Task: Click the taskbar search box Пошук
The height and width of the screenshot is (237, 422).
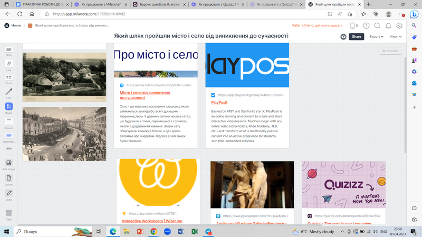Action: pyautogui.click(x=53, y=231)
